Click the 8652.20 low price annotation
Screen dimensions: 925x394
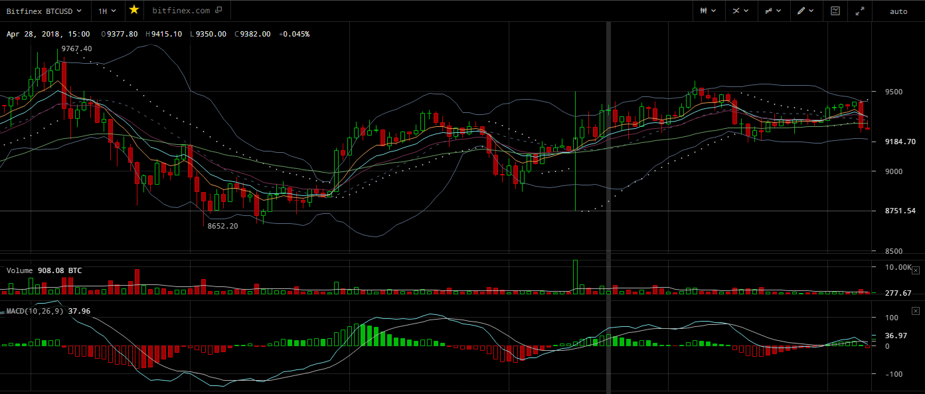point(222,226)
